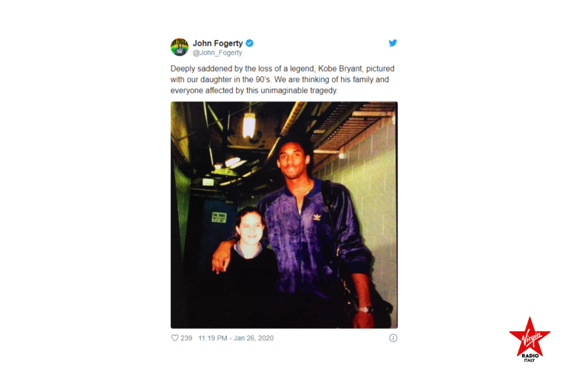Click the "Deeply saddened" tweet text line

coord(282,69)
